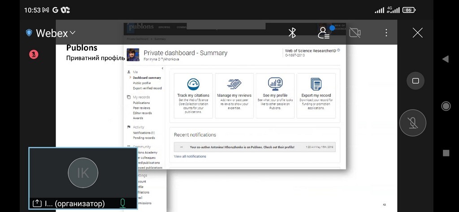
Task: Open View all notifications link
Action: 190,156
